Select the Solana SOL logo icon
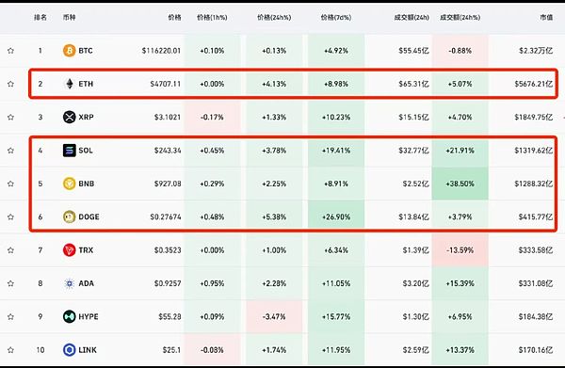This screenshot has height=368, width=565. pos(69,151)
